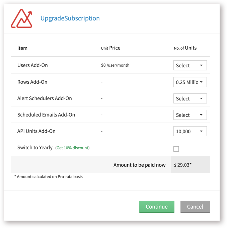
Task: Open the API Units Add-On 10,000 dropdown
Action: (190, 131)
